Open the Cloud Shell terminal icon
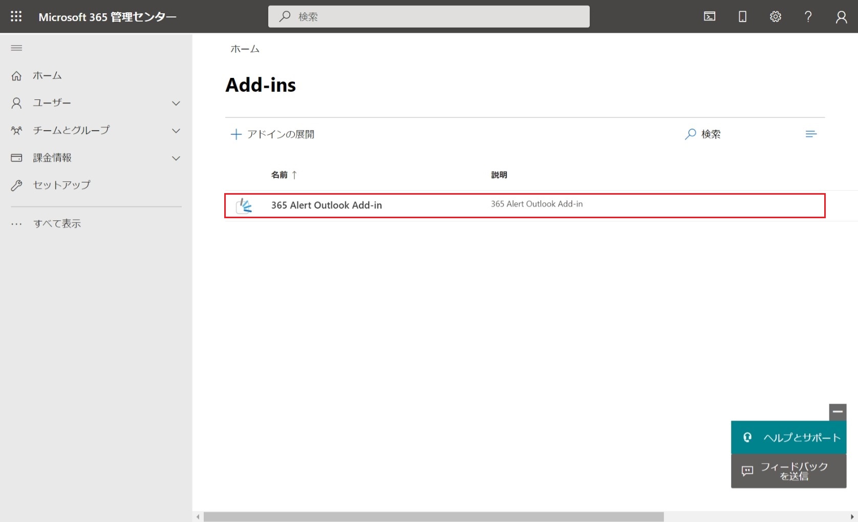This screenshot has height=522, width=858. coord(710,16)
